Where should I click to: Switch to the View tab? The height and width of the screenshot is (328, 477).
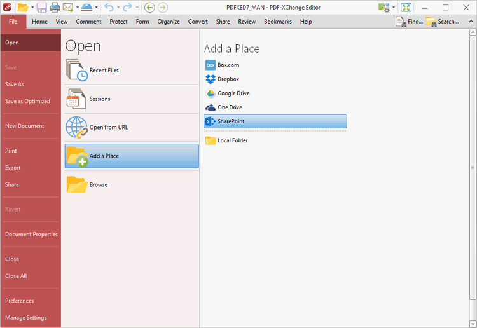tap(62, 22)
